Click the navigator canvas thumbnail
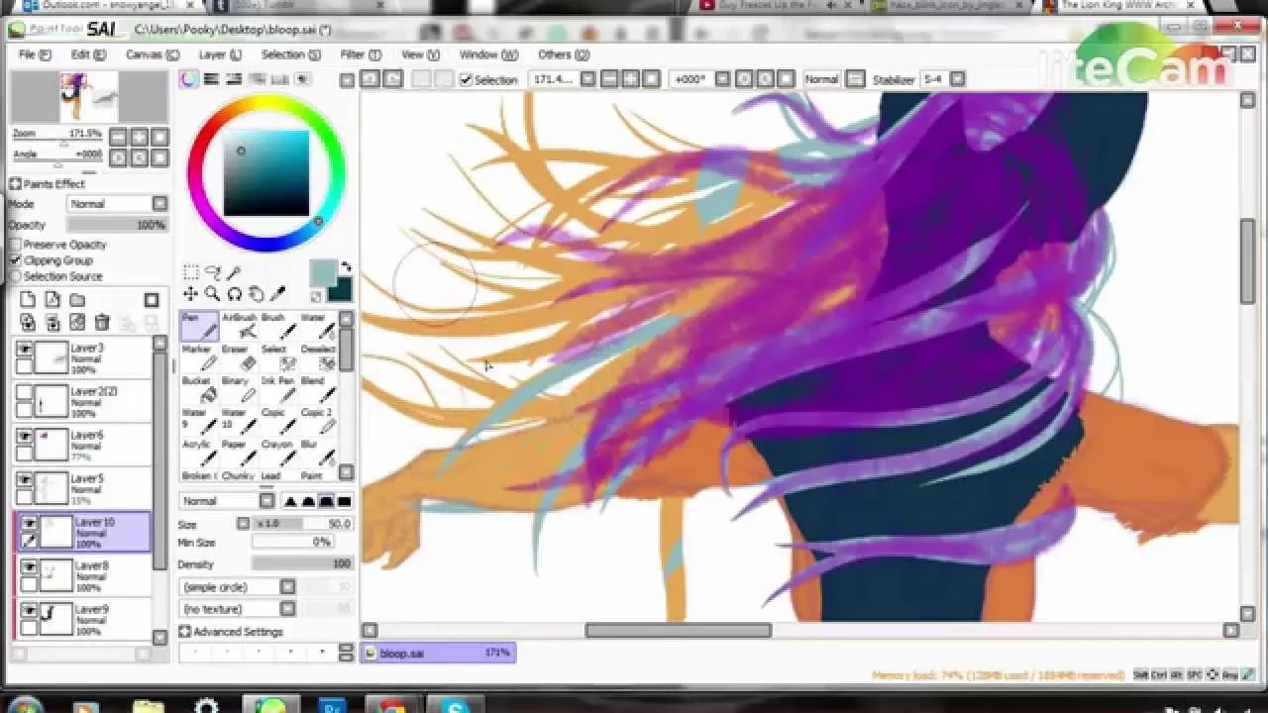1268x713 pixels. click(x=89, y=96)
